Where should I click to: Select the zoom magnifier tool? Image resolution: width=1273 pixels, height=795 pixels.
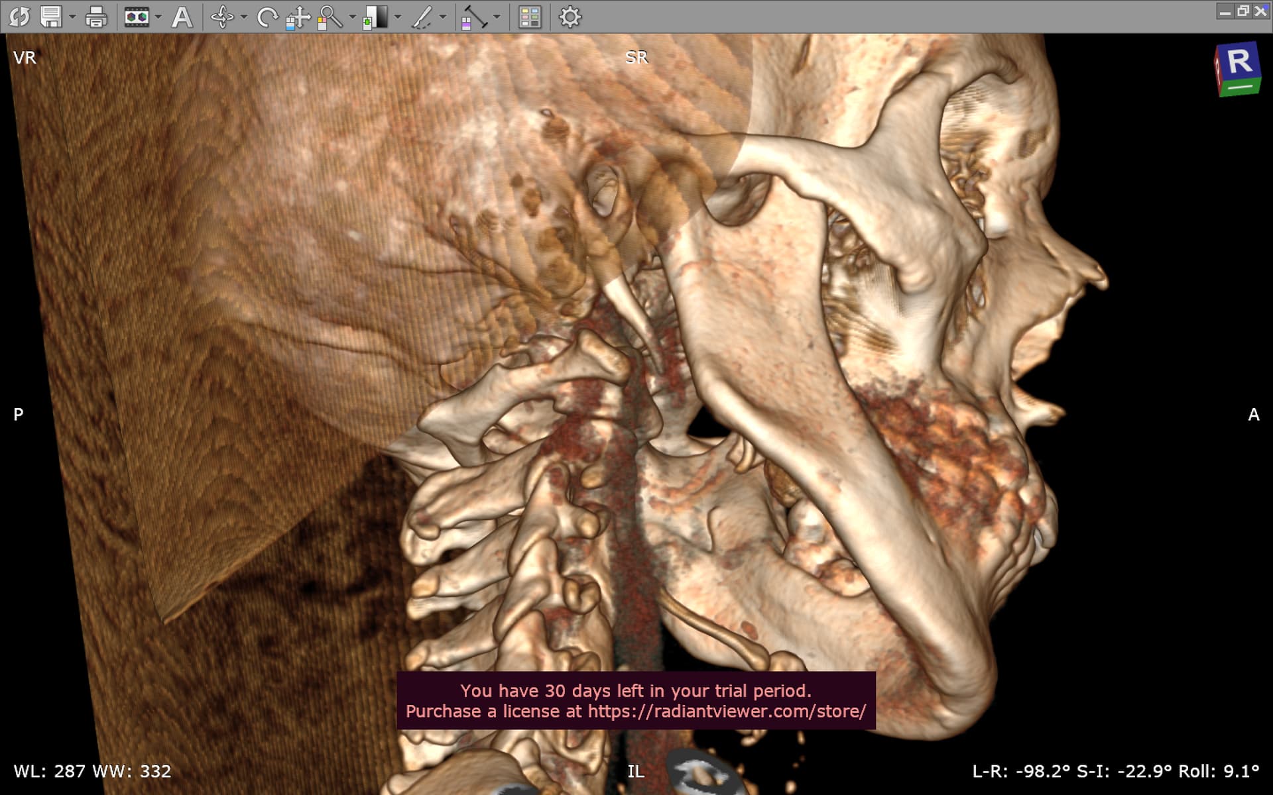point(330,17)
